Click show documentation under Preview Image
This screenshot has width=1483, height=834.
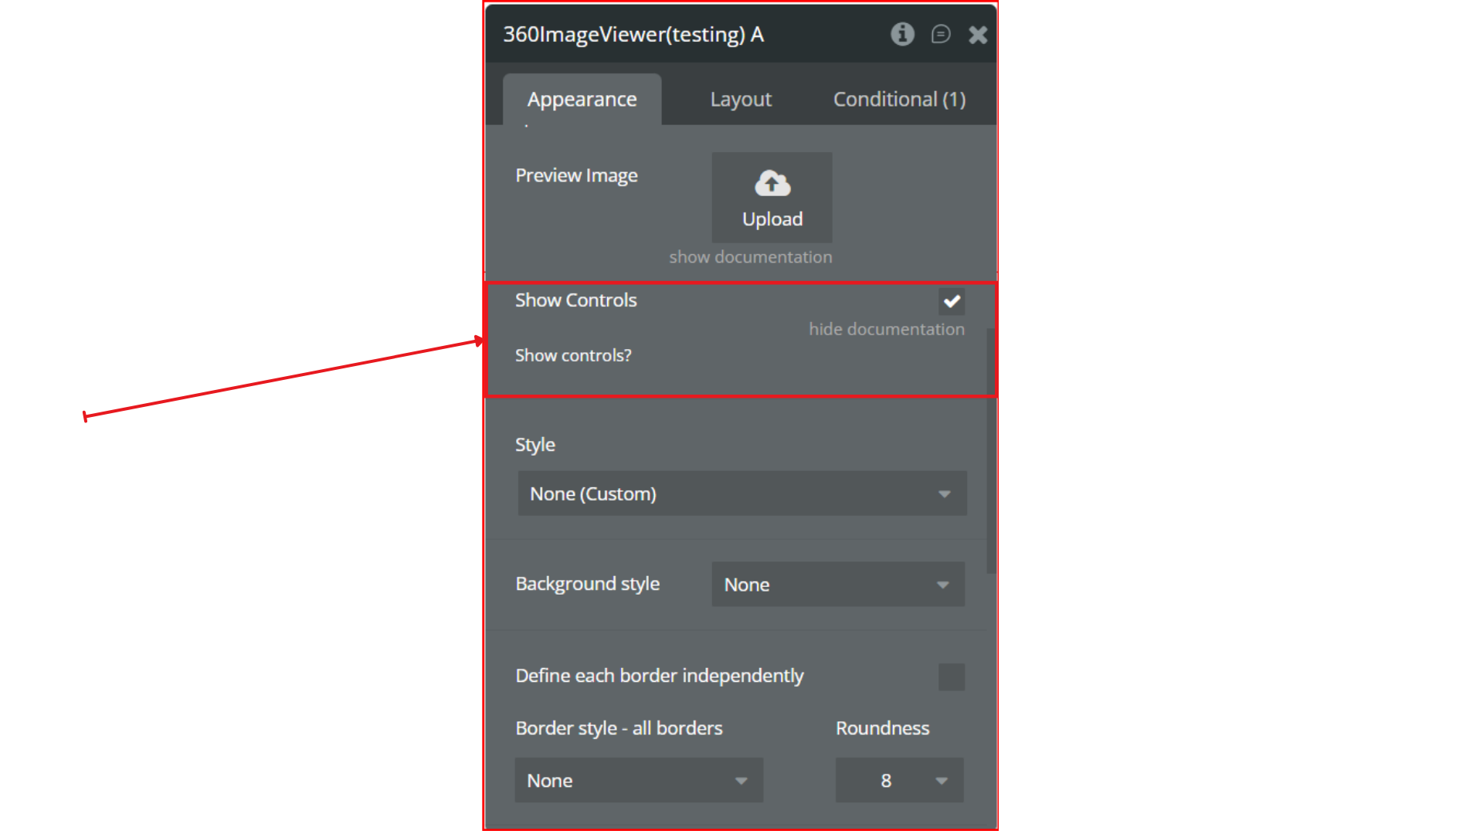(750, 257)
